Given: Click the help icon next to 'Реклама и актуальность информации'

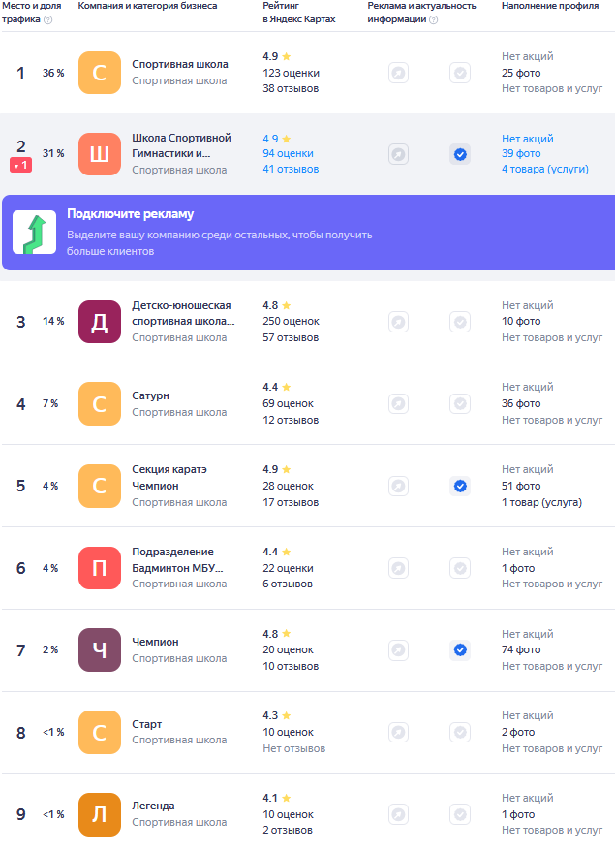Looking at the screenshot, I should click(x=433, y=19).
